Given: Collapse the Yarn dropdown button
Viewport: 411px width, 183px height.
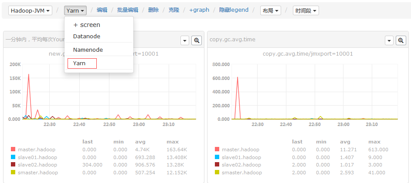Looking at the screenshot, I should (75, 10).
